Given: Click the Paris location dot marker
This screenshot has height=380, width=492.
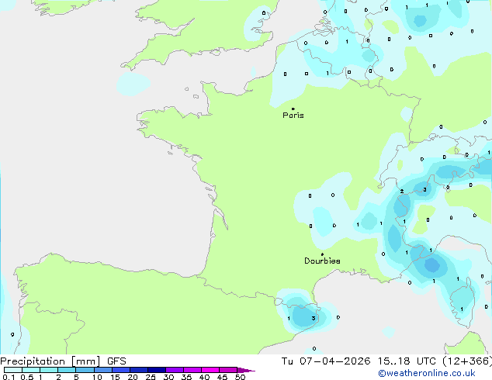Looking at the screenshot, I should [x=293, y=109].
